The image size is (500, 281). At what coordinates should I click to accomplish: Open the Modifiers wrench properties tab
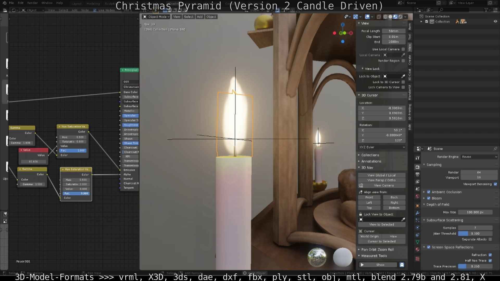pos(417,213)
